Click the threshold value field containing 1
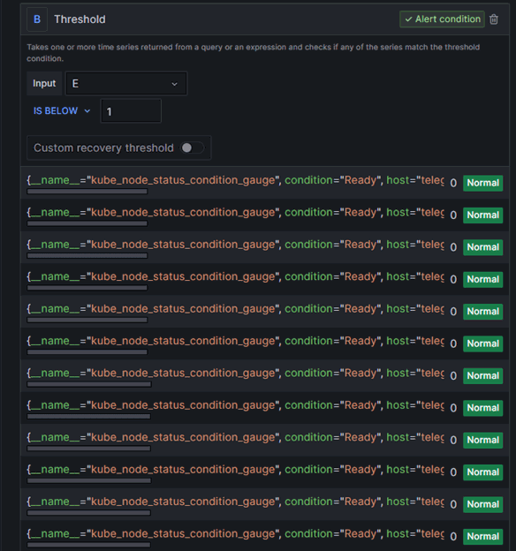516x551 pixels. pos(131,111)
